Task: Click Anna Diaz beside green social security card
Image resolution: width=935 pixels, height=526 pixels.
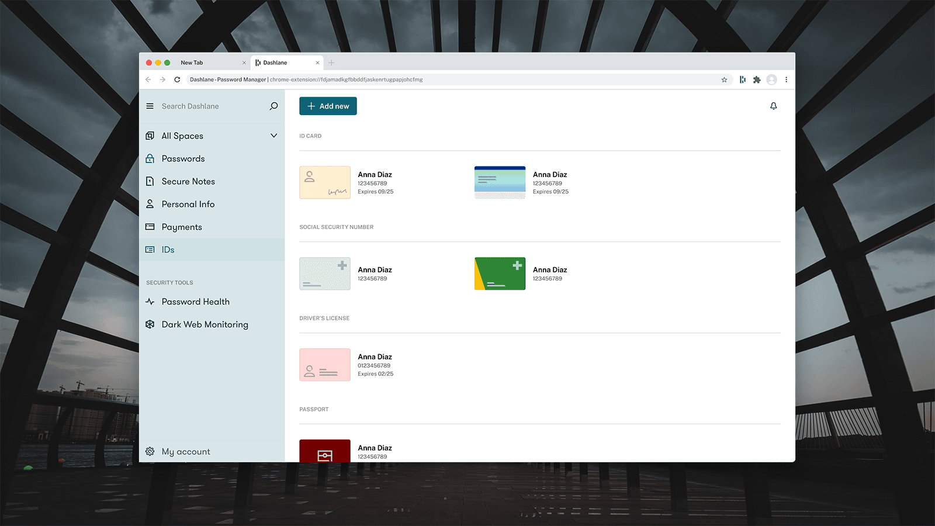Action: pos(550,270)
